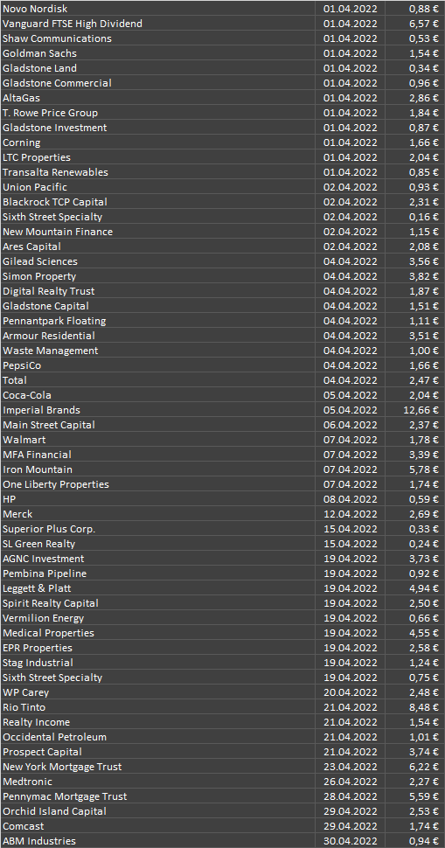This screenshot has height=848, width=445.
Task: Click the T. Rowe Price Group cell
Action: click(158, 113)
